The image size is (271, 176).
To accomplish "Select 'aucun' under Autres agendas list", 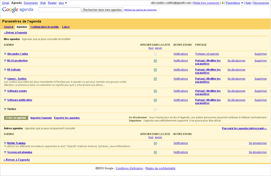I will point(158,137).
